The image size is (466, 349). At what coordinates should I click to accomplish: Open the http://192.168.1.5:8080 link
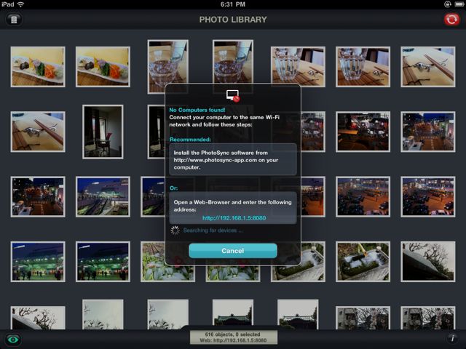pos(234,218)
